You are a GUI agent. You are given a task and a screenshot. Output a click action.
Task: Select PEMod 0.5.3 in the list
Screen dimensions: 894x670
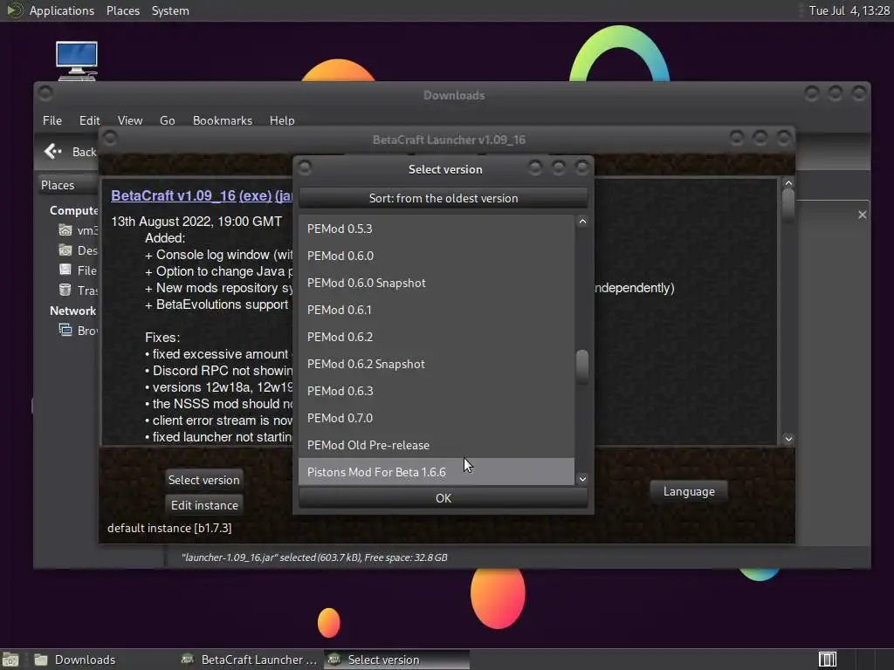(x=437, y=229)
